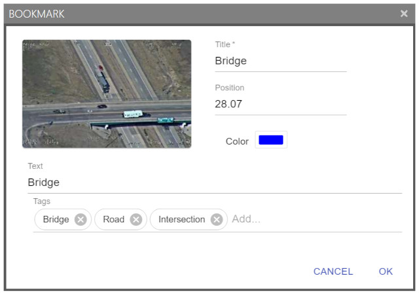419x295 pixels.
Task: Click the Position field label
Action: 229,88
